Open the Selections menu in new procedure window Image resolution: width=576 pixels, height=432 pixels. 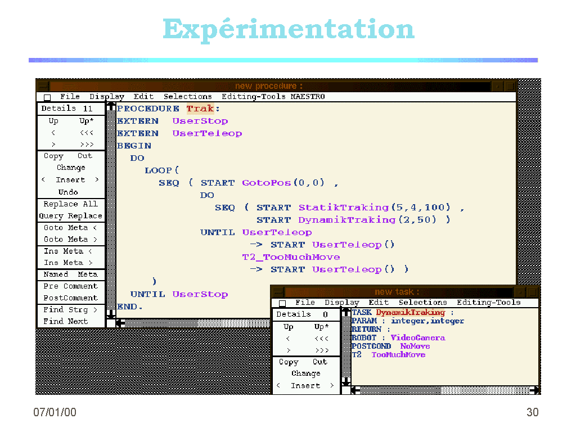(188, 97)
